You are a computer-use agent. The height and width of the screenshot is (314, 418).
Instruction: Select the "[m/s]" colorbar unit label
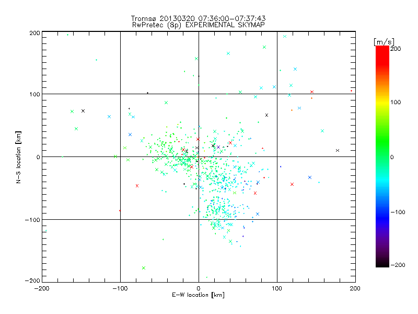click(384, 42)
